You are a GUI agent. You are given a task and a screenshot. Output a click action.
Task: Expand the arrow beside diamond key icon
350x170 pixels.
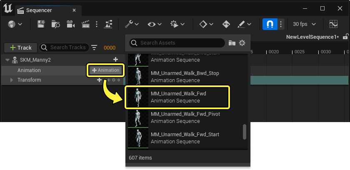coord(211,24)
